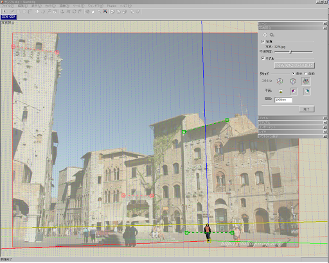This screenshot has height=263, width=329.
Task: Click the yellow axis origin handle
Action: pos(209,241)
